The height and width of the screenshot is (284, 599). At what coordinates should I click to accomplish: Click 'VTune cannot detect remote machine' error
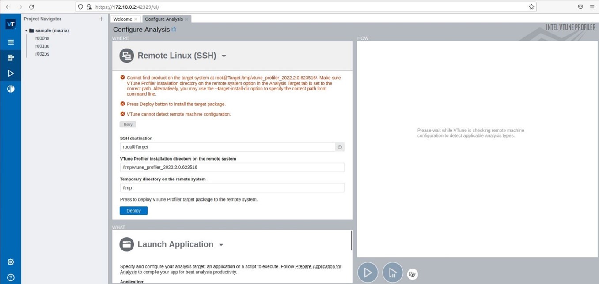(179, 114)
